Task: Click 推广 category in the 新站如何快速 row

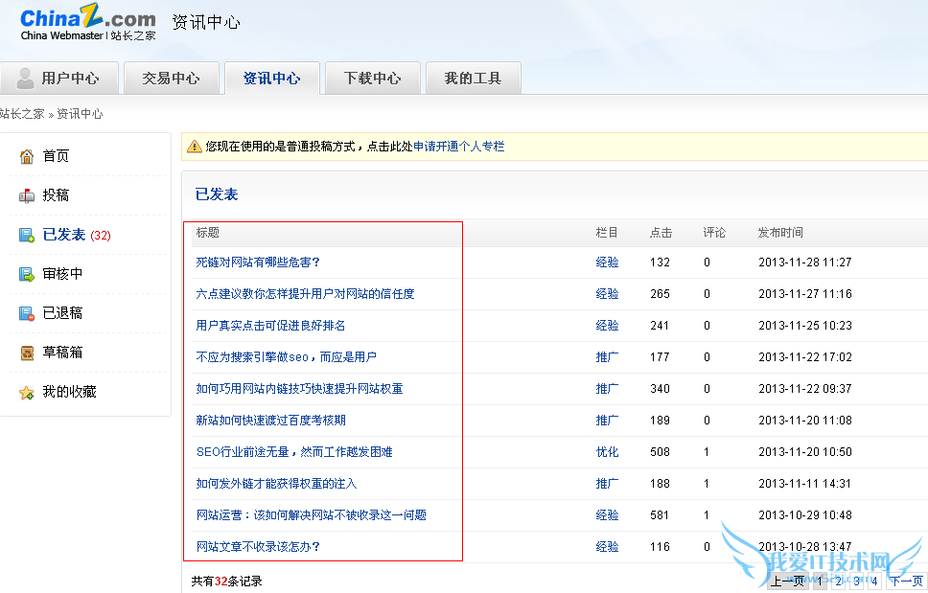Action: click(x=607, y=421)
